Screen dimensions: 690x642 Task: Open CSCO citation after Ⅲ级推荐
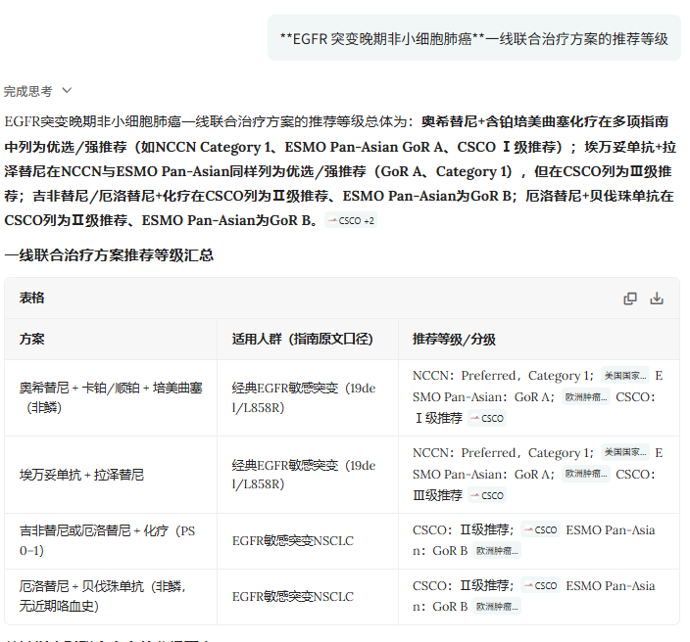pos(487,495)
